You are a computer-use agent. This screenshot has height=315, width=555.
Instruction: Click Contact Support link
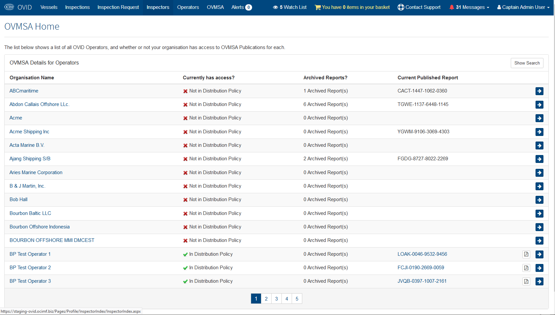point(419,7)
